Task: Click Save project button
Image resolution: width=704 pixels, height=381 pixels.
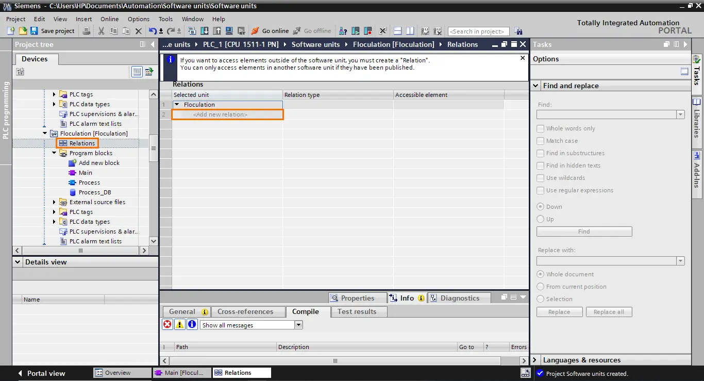Action: [53, 31]
